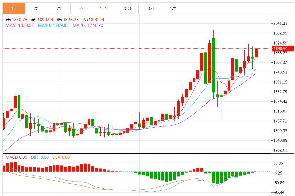Click the 1691.15 price axis label
The height and width of the screenshot is (196, 295).
tap(280, 82)
